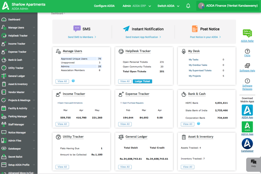This screenshot has width=261, height=174.
Task: Click the Dashboard breadcrumb
Action: [57, 13]
